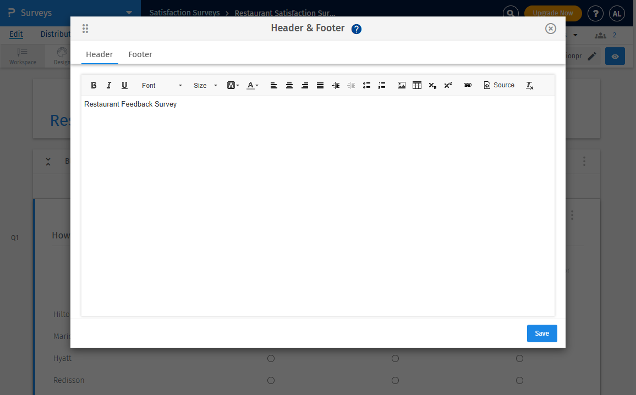Save the header and footer changes
The height and width of the screenshot is (395, 636).
(x=542, y=333)
